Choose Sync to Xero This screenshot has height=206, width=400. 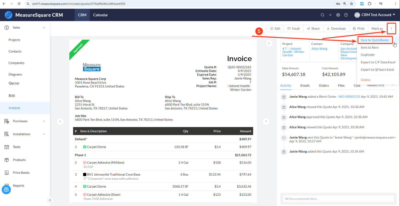(x=370, y=48)
